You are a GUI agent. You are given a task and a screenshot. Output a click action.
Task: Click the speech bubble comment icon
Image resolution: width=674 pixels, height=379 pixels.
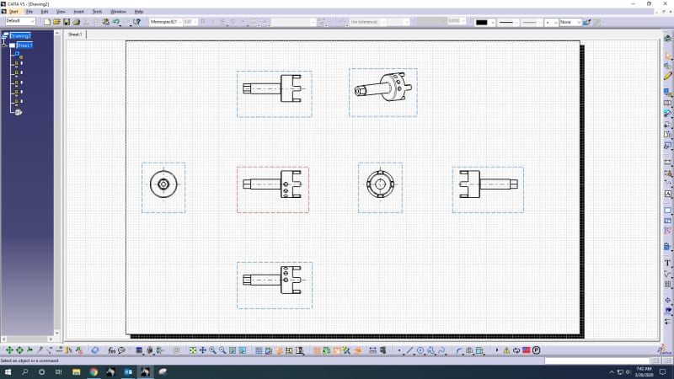click(x=121, y=350)
